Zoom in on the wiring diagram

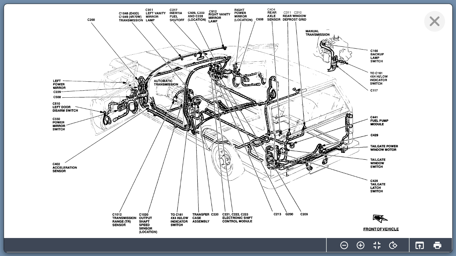point(360,245)
